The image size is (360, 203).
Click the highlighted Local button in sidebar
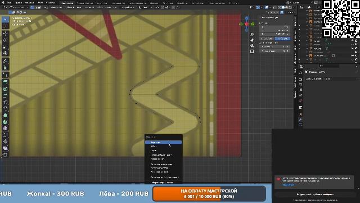(282, 39)
